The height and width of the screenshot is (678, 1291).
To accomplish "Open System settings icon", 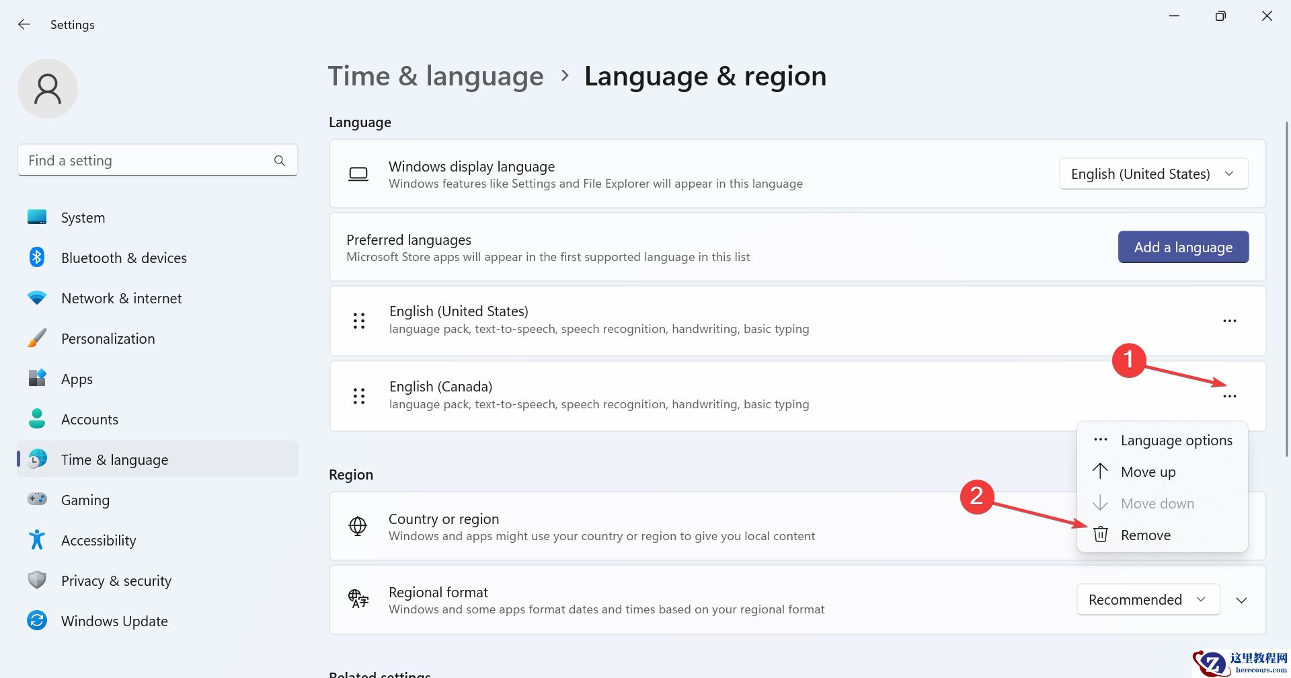I will [x=37, y=217].
